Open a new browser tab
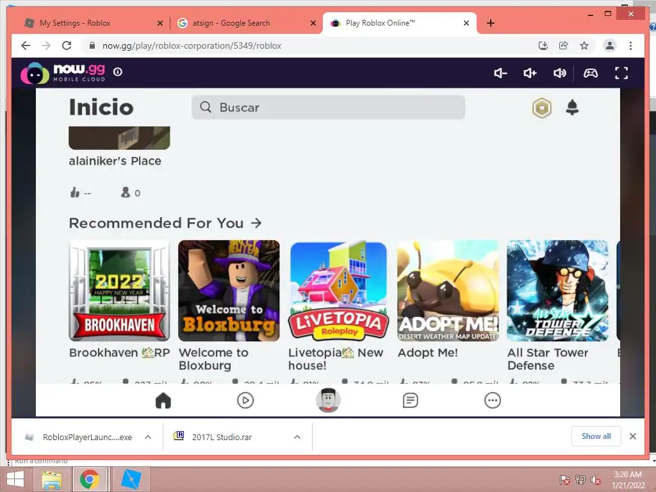This screenshot has width=656, height=492. point(491,23)
